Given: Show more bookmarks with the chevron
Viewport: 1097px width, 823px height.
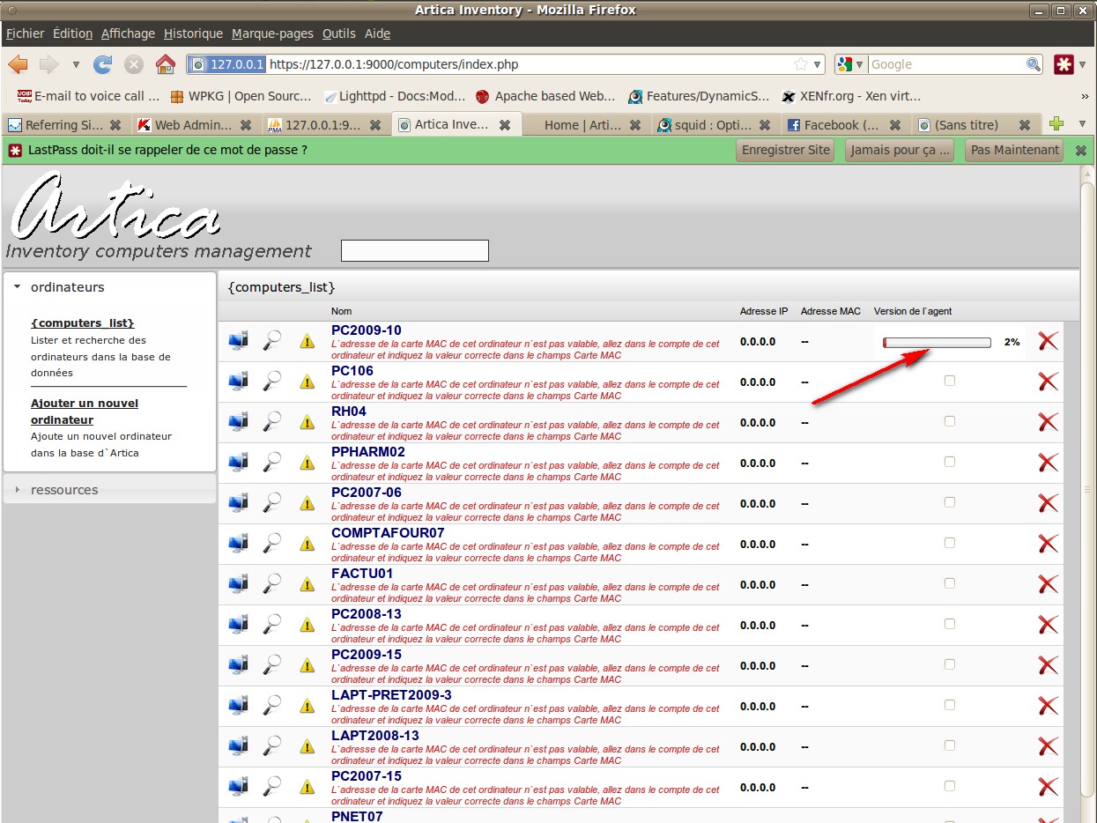Looking at the screenshot, I should tap(1085, 96).
